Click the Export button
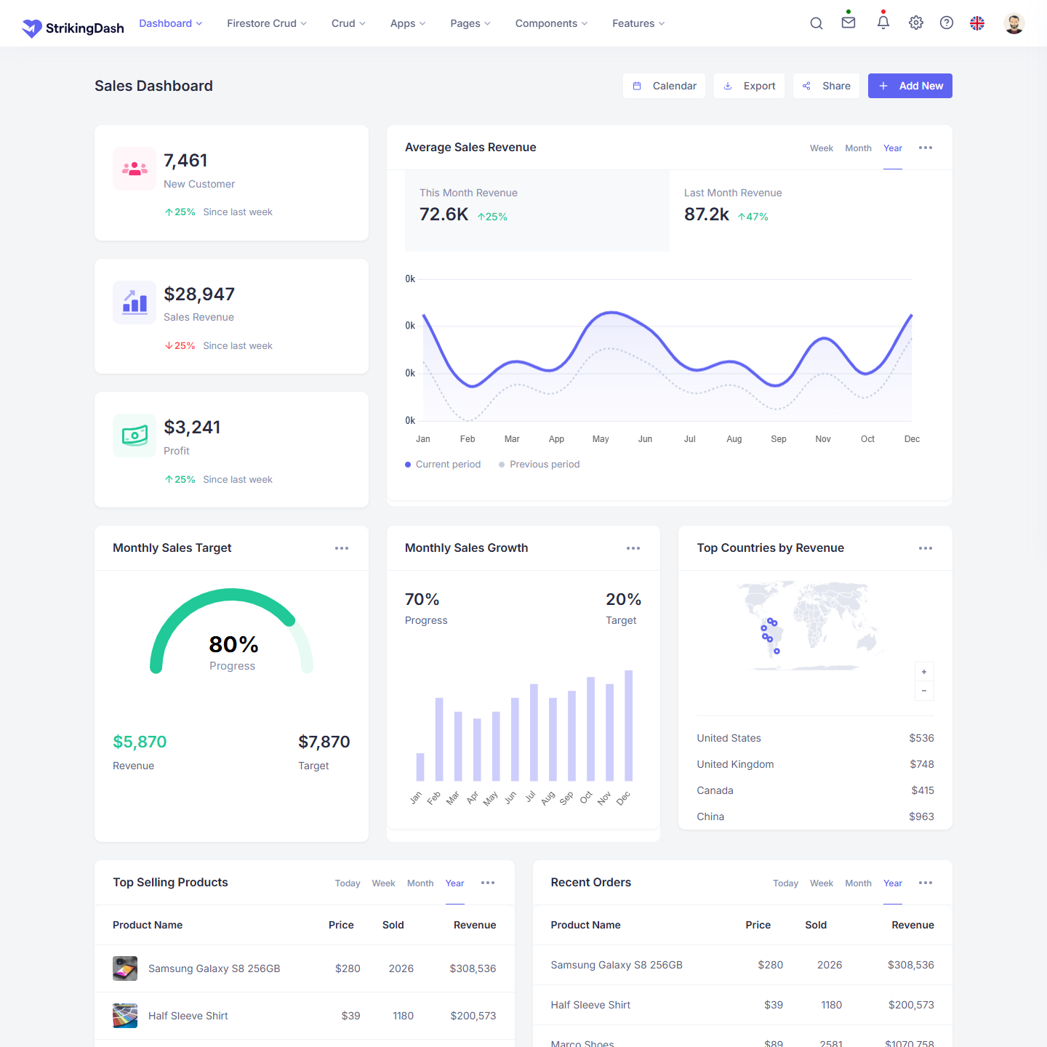This screenshot has height=1047, width=1047. pyautogui.click(x=749, y=86)
